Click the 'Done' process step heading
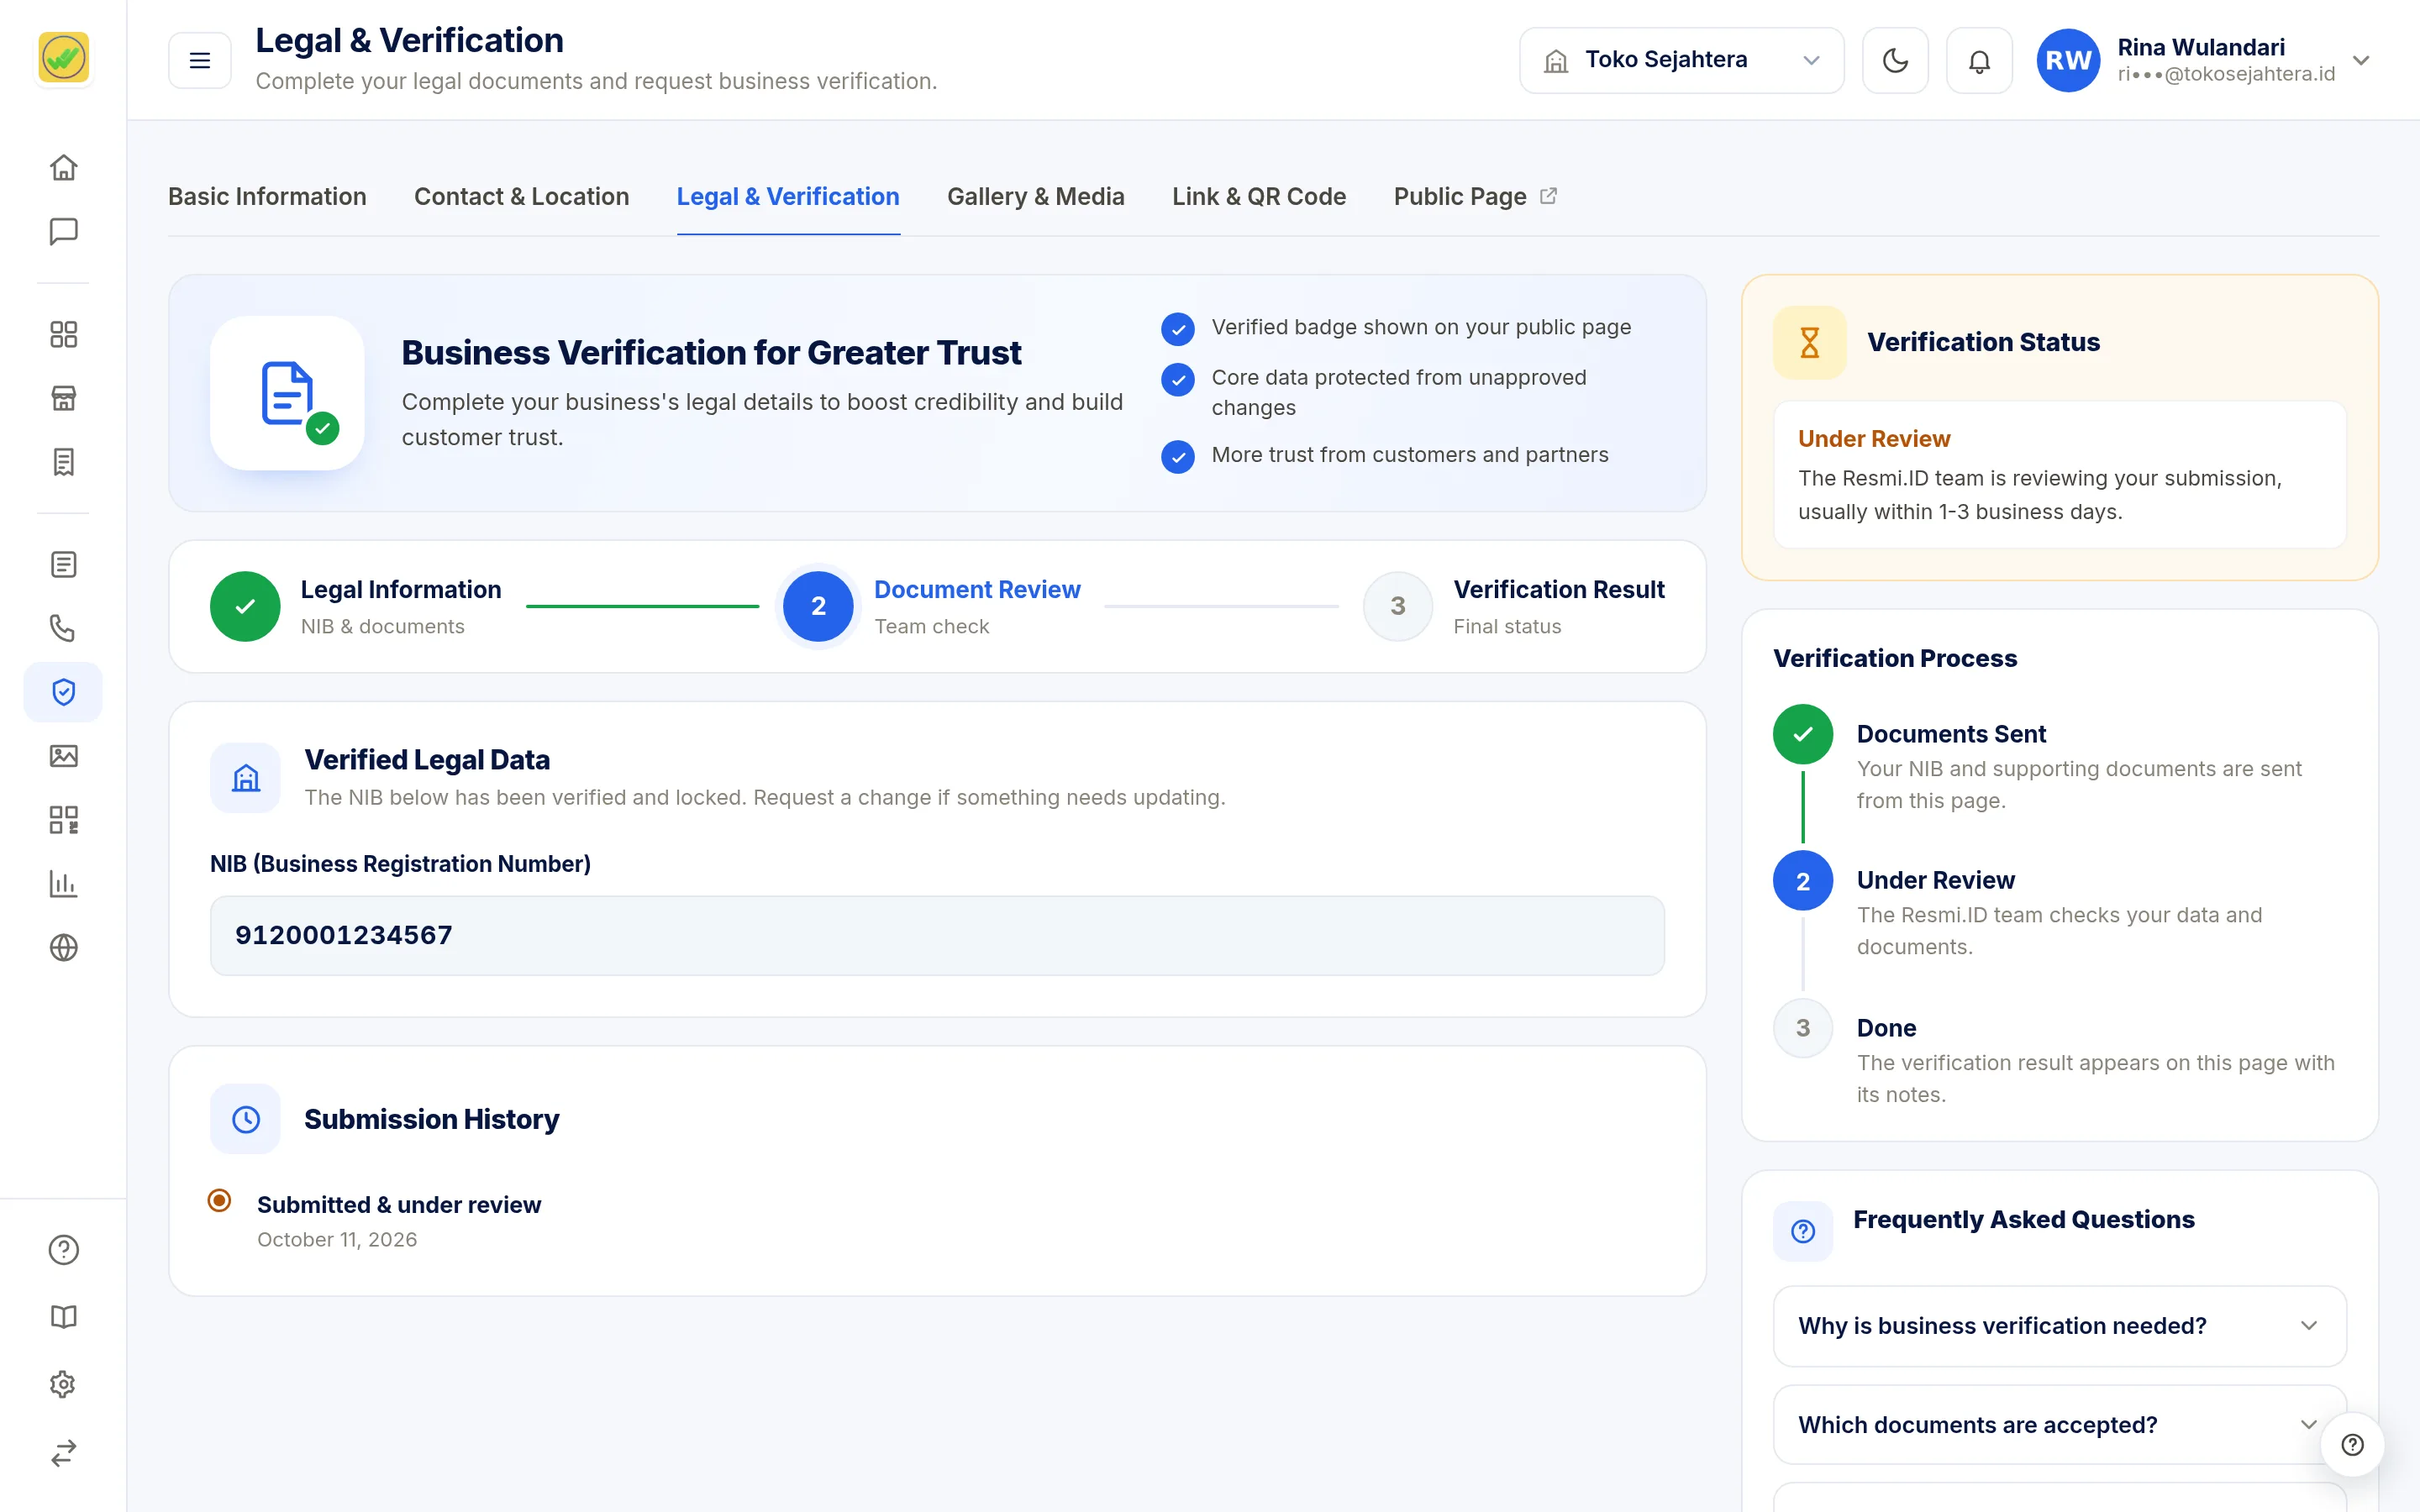 pyautogui.click(x=1886, y=1028)
